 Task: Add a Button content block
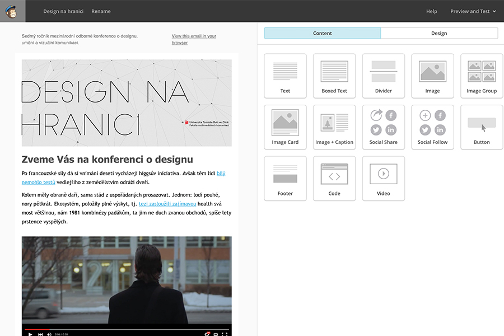pos(482,127)
